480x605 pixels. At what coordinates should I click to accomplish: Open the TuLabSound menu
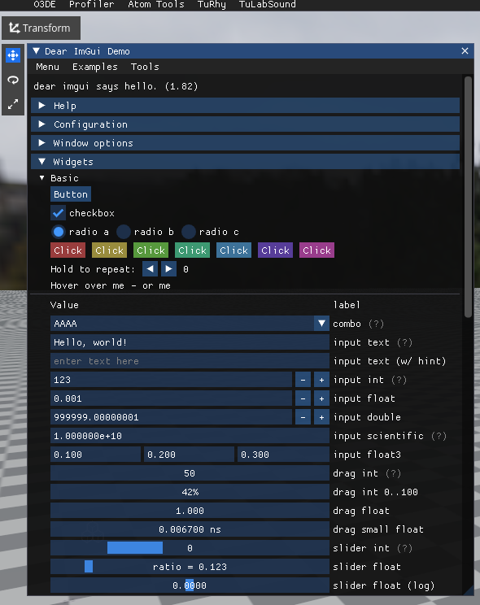[267, 4]
